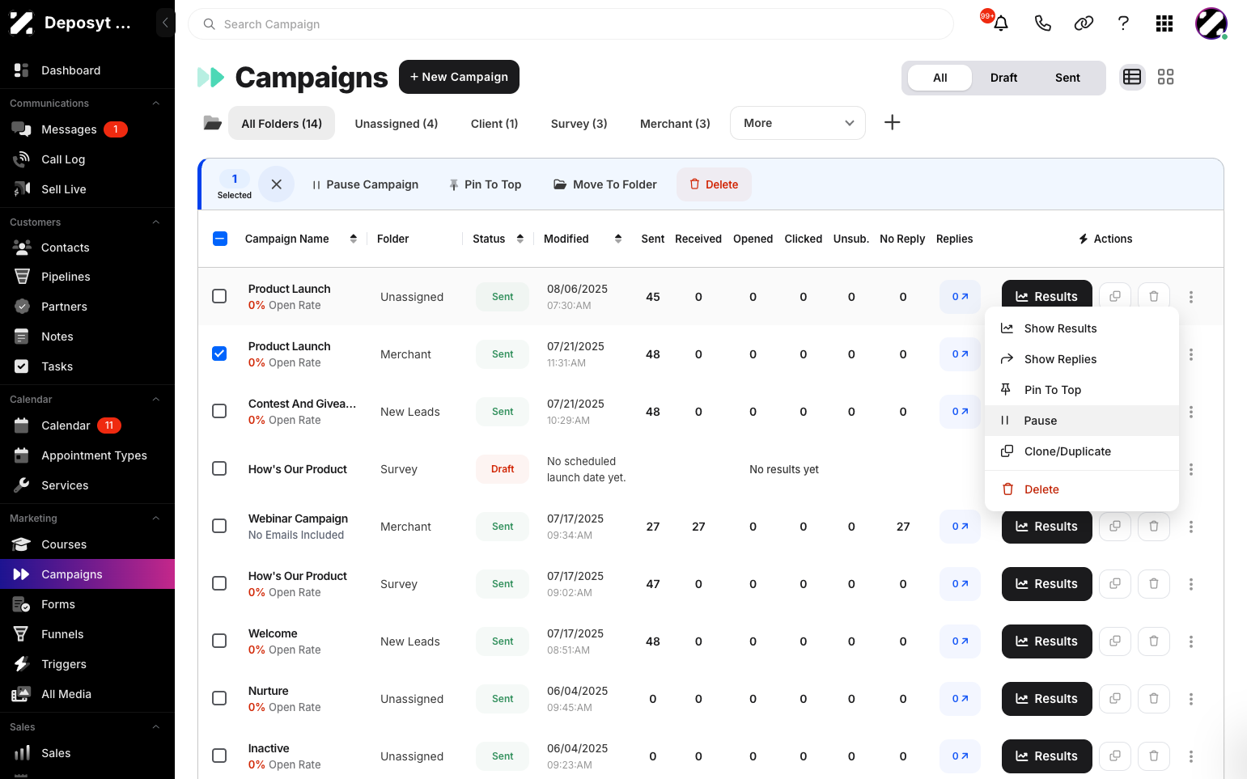
Task: Open the help question mark
Action: (1123, 23)
